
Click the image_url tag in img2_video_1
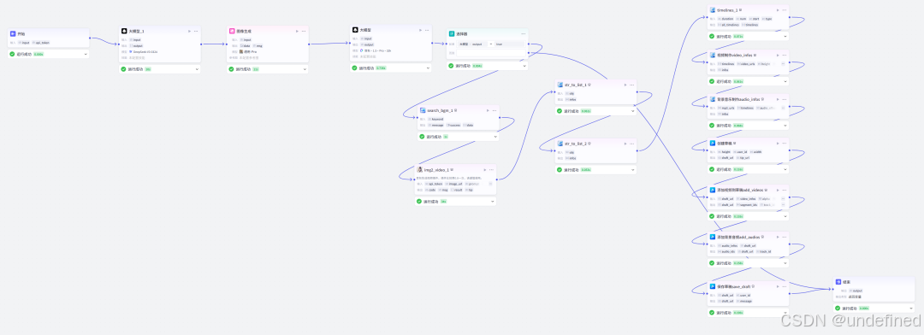453,183
